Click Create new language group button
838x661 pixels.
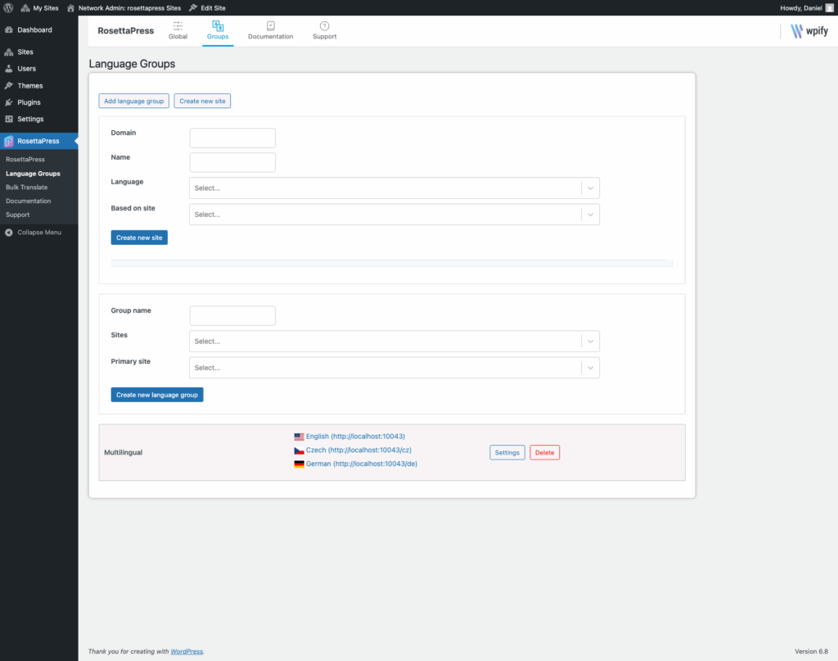[157, 395]
